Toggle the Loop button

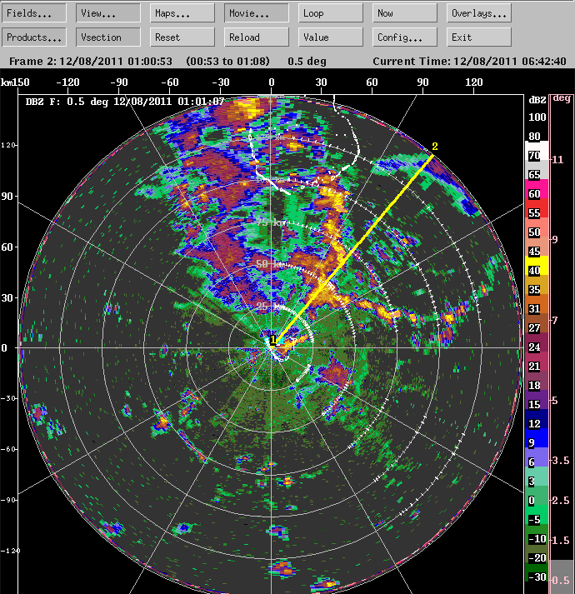pyautogui.click(x=331, y=13)
